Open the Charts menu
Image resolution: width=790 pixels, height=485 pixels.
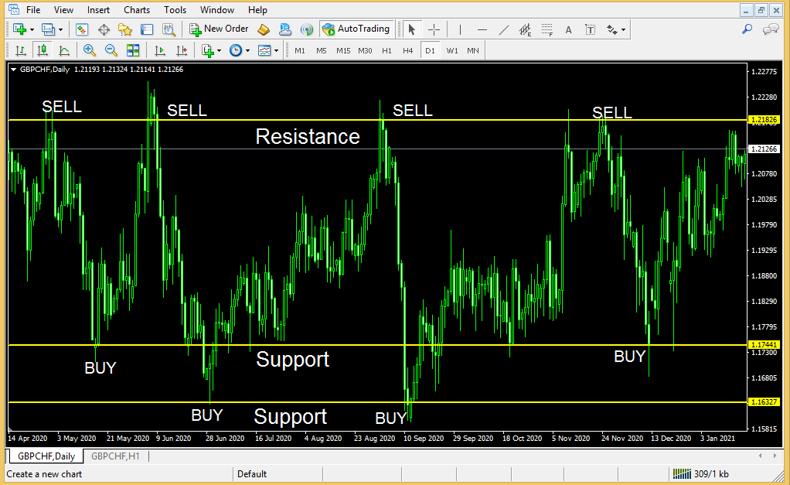click(137, 10)
